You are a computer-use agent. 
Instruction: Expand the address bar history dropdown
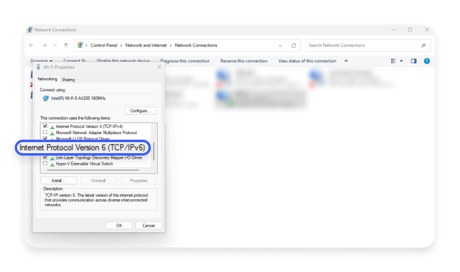(280, 45)
